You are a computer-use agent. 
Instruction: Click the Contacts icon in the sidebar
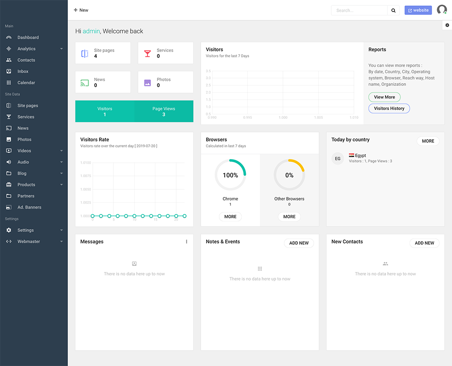tap(10, 60)
